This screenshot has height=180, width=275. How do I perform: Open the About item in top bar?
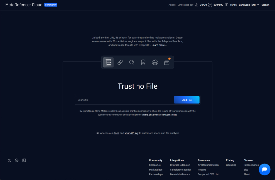(x=172, y=5)
